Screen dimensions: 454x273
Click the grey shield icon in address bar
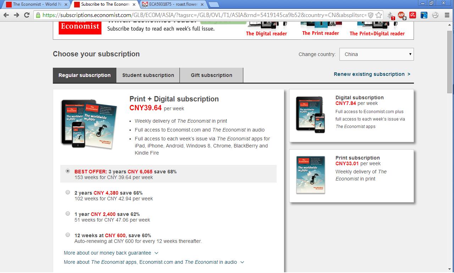coord(371,15)
